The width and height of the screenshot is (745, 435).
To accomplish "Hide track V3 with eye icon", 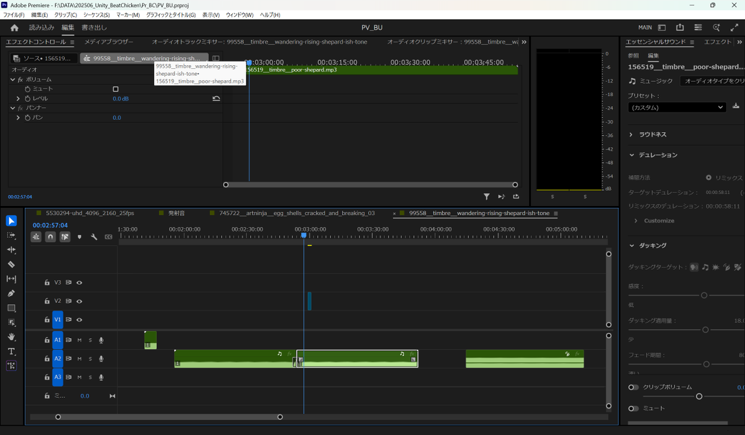I will (x=79, y=282).
